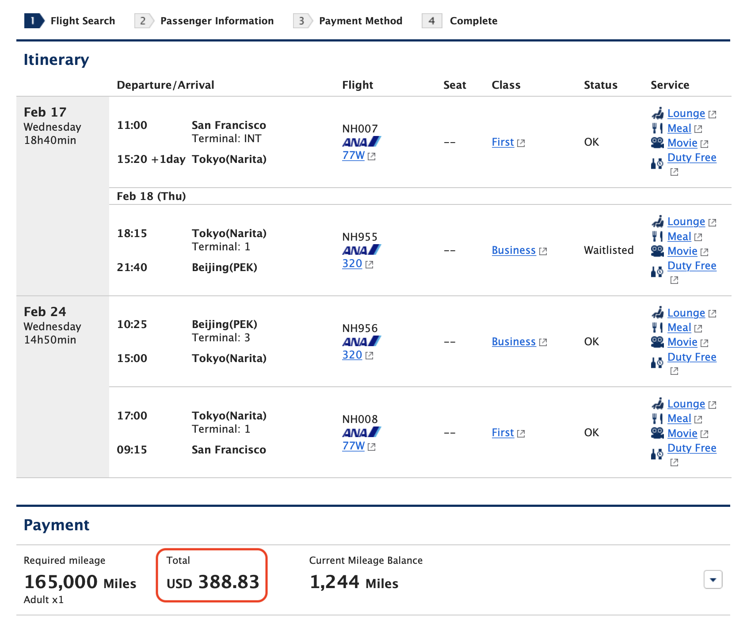Open First class link for NH008
The width and height of the screenshot is (747, 619).
pos(503,433)
